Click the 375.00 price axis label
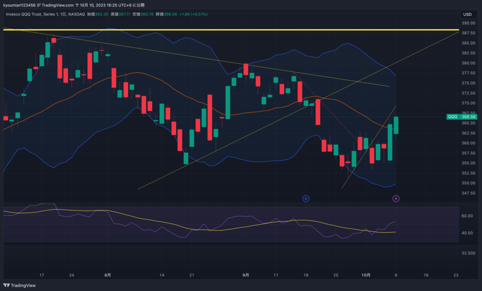 pyautogui.click(x=468, y=83)
